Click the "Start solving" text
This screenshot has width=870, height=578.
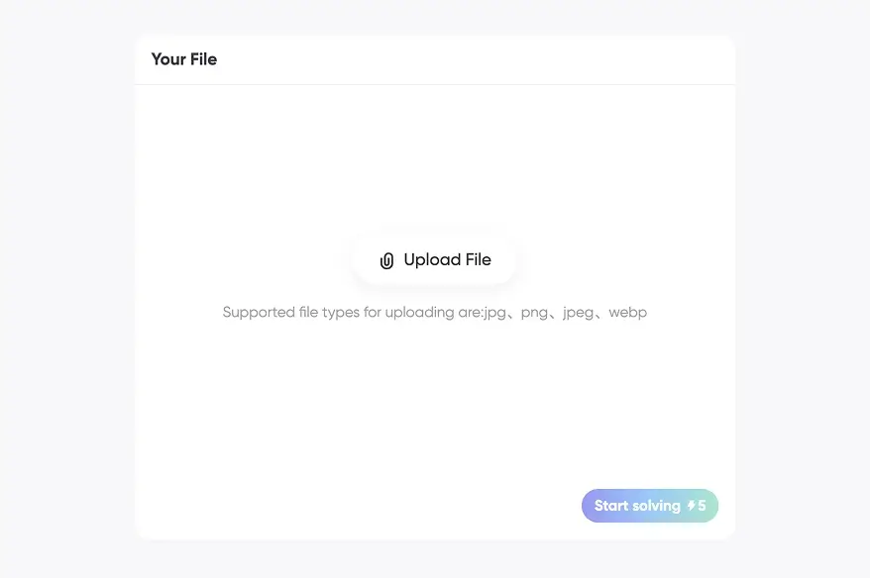637,506
